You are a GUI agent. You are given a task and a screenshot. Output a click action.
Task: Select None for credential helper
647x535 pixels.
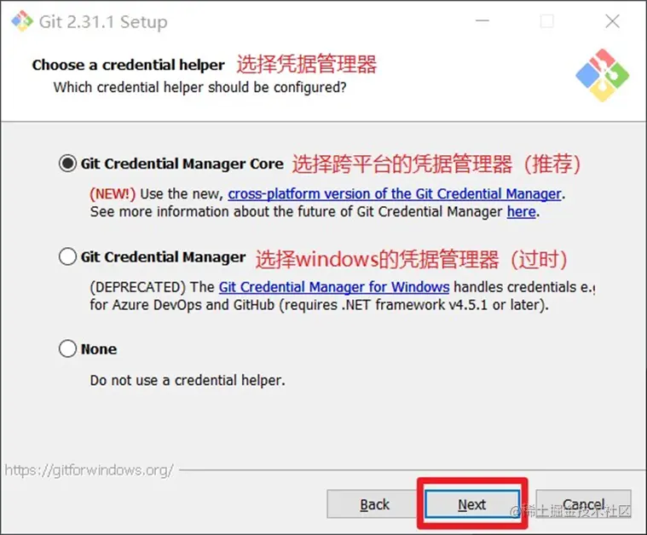tap(67, 348)
